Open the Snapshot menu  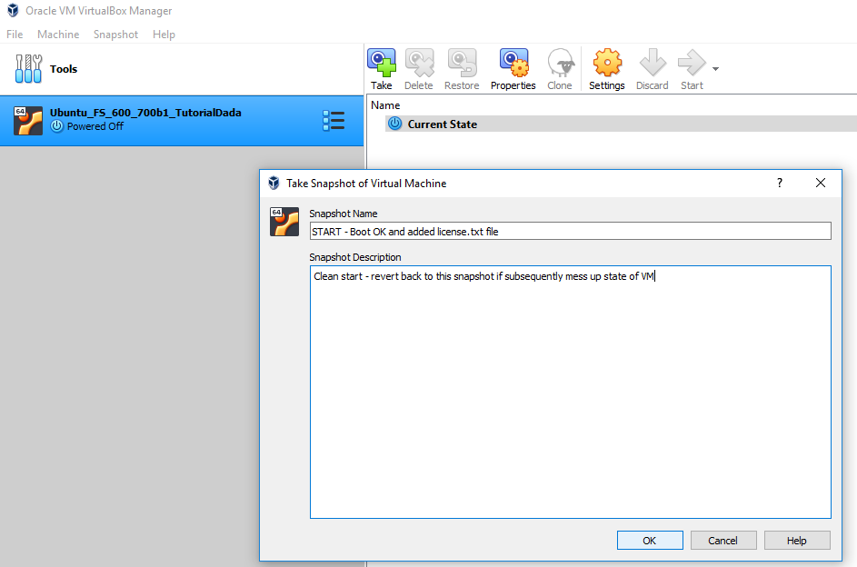click(x=115, y=35)
